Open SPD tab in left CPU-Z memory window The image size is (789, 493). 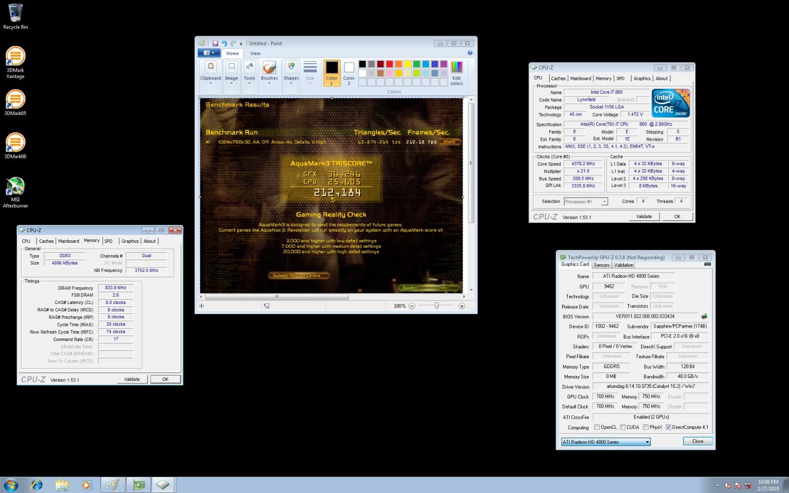click(x=108, y=241)
